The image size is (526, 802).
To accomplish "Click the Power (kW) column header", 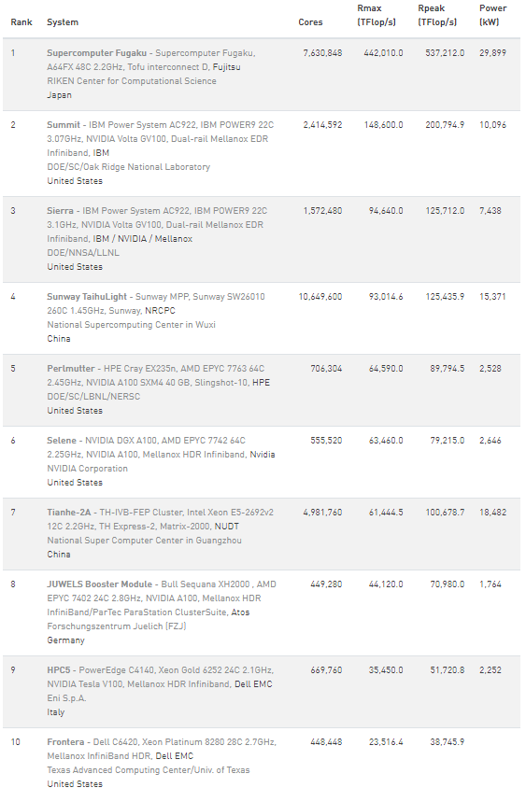I will (492, 15).
